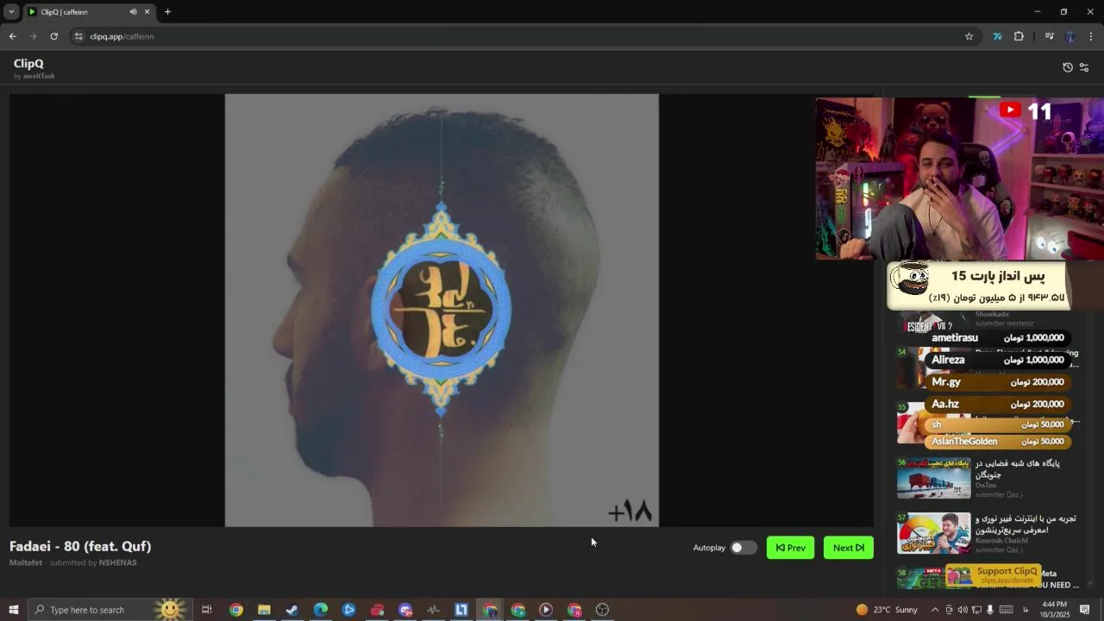Skip to next clip with Next
The width and height of the screenshot is (1104, 621).
(x=849, y=548)
